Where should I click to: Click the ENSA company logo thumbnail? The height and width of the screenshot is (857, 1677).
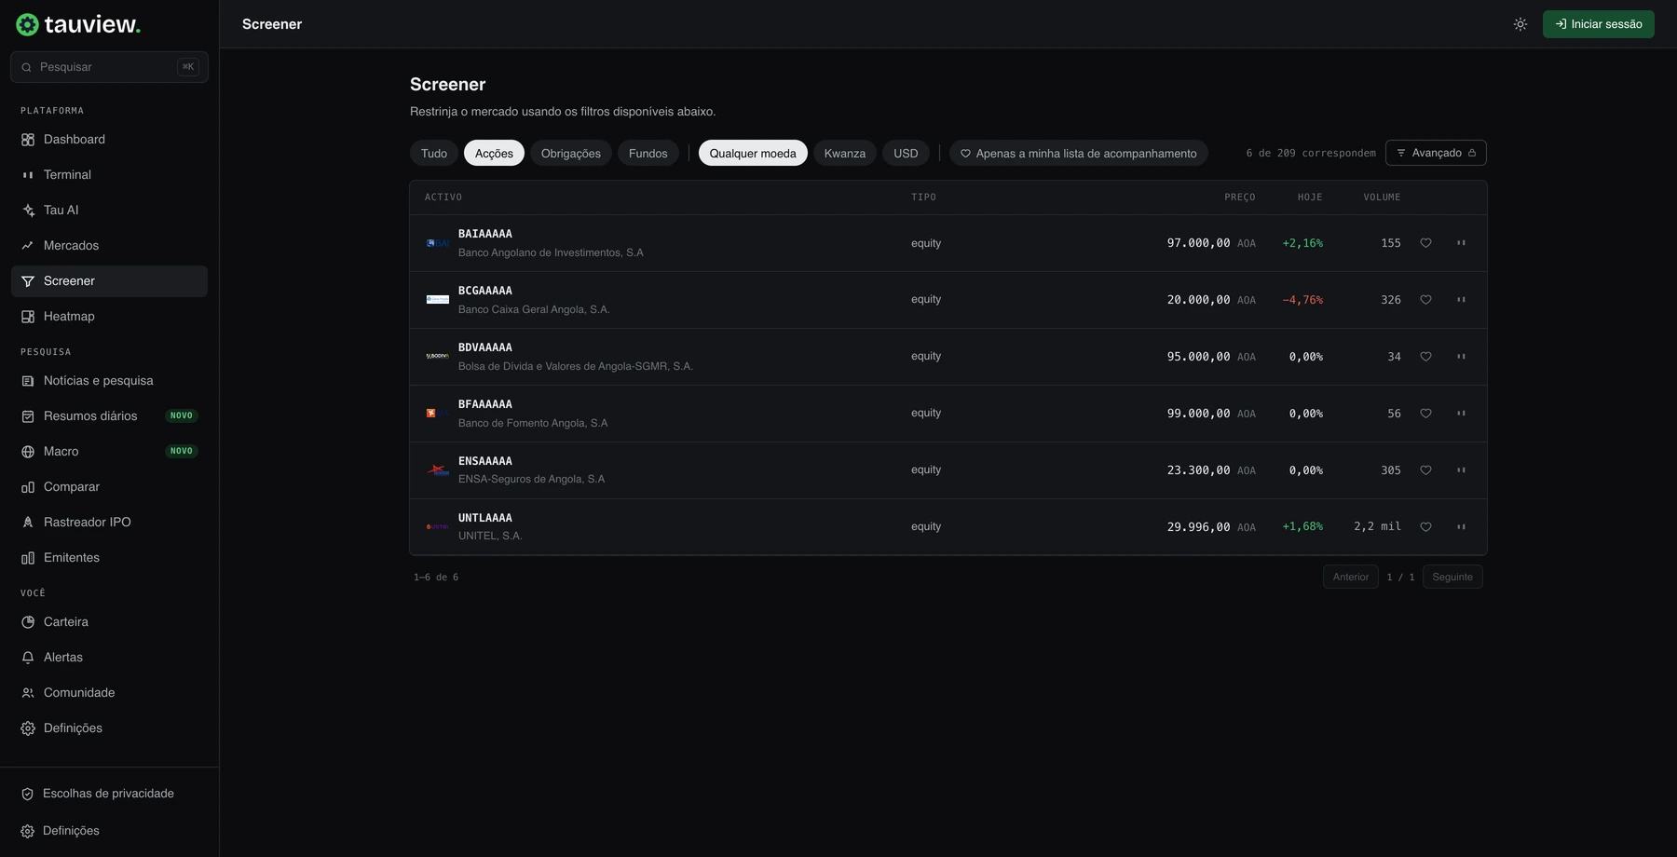(x=437, y=470)
